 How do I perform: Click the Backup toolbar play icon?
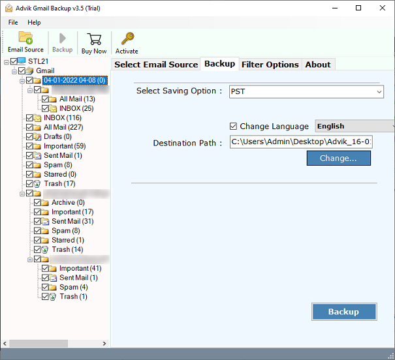[x=62, y=38]
